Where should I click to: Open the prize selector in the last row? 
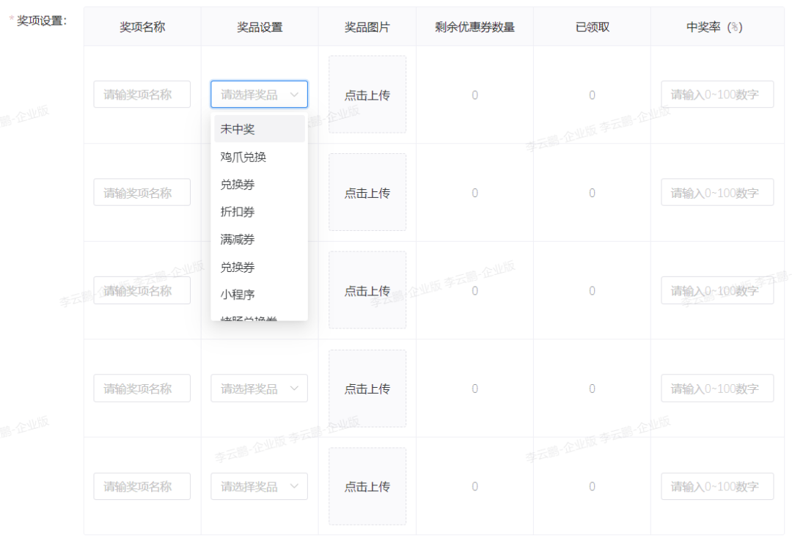pos(259,486)
